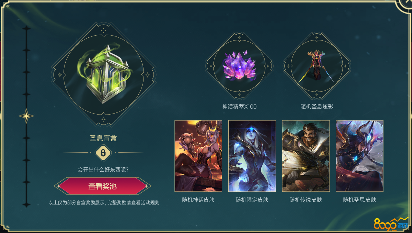The image size is (412, 233).
Task: Click the 神话精萃X100 text label
Action: tap(239, 107)
